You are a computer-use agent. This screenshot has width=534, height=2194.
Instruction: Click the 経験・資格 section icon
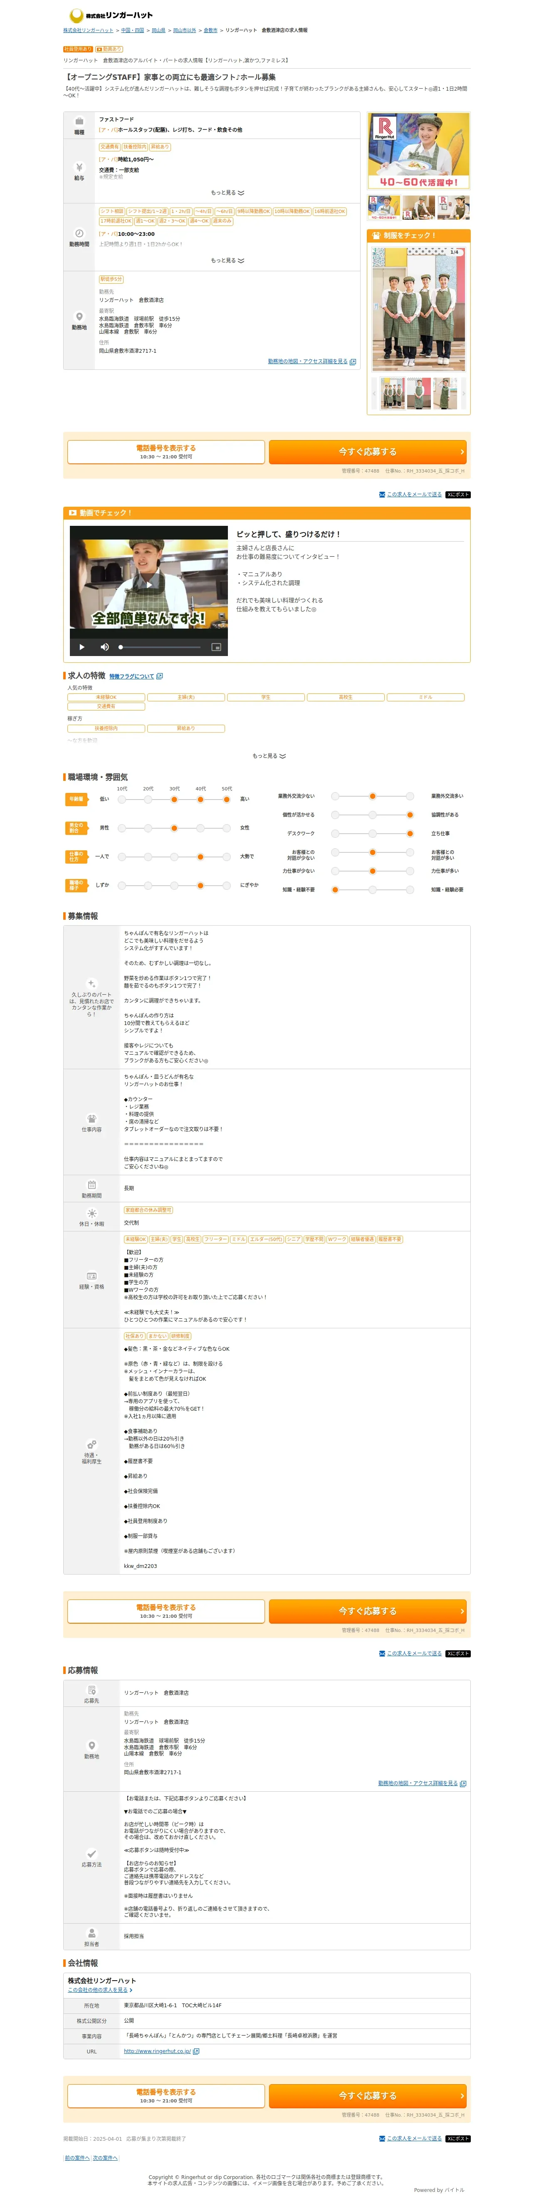pos(92,1275)
